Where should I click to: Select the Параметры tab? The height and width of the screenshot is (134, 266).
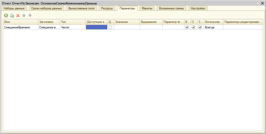[x=127, y=8]
